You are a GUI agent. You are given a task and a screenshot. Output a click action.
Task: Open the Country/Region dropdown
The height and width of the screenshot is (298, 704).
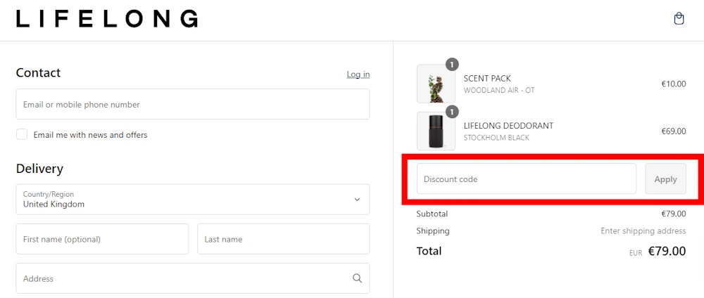tap(193, 200)
